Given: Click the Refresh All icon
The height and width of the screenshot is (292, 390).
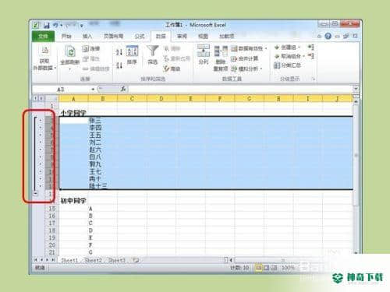Looking at the screenshot, I should [70, 51].
